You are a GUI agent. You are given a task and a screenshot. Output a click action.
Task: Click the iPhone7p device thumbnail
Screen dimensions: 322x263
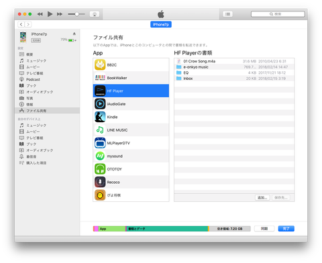23,37
